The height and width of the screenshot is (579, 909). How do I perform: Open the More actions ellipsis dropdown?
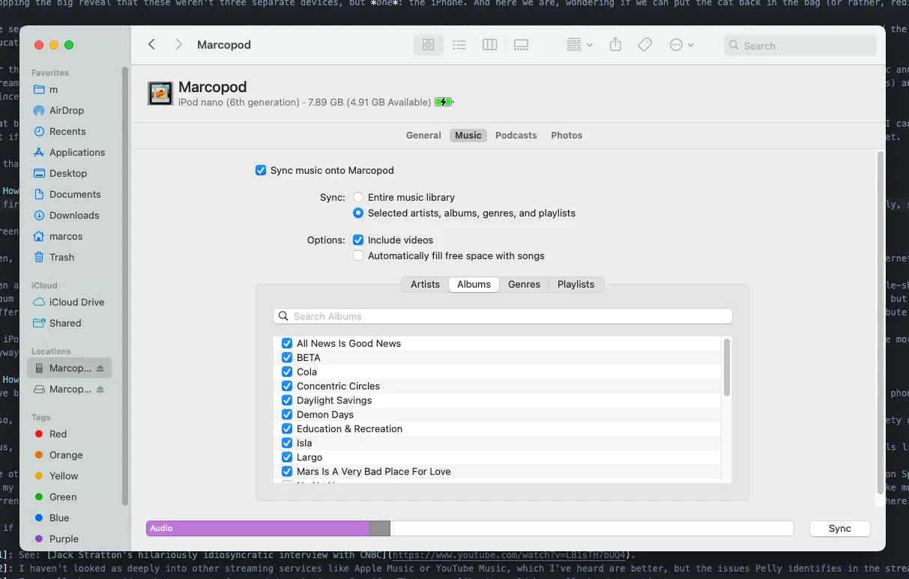(x=680, y=44)
